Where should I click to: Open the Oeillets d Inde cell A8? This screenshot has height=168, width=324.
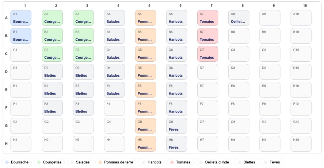click(x=239, y=18)
